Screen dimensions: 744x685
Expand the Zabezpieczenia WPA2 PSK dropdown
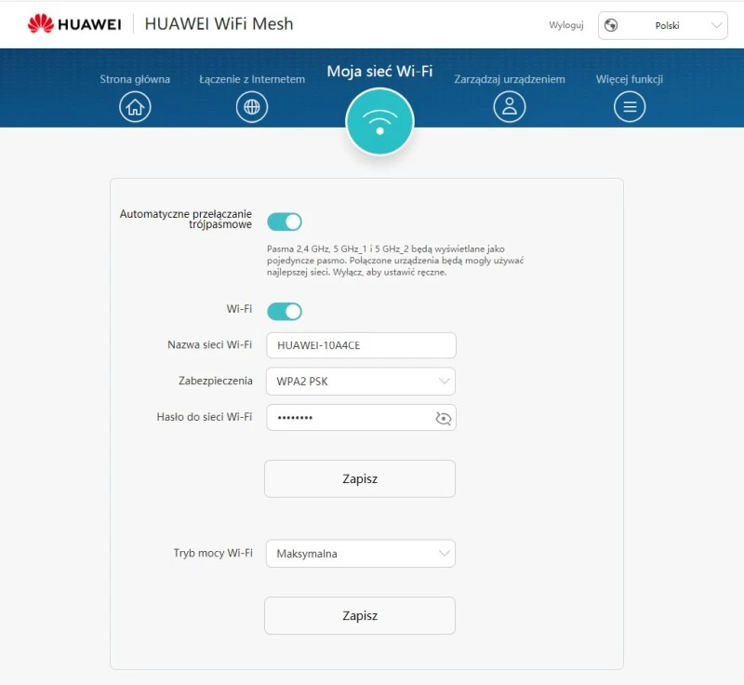click(x=361, y=381)
